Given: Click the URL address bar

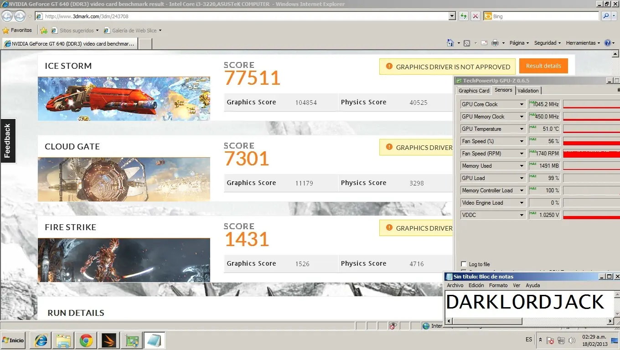Looking at the screenshot, I should (242, 16).
